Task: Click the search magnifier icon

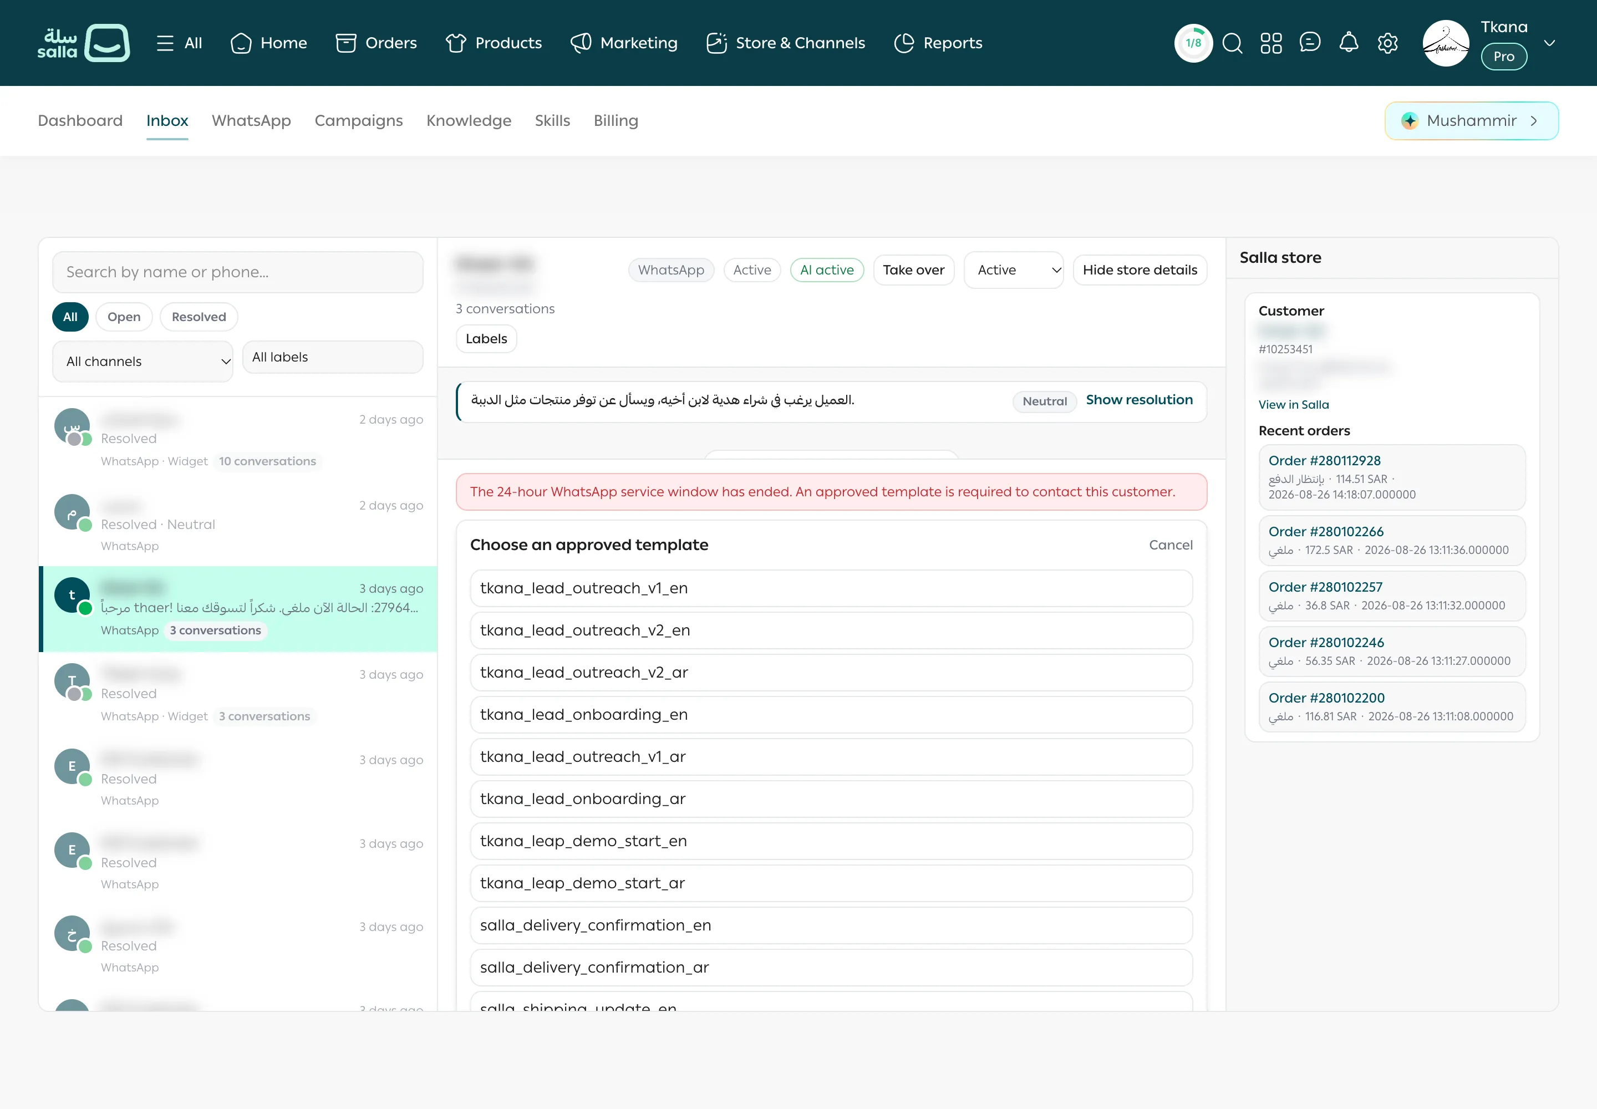Action: click(1232, 43)
